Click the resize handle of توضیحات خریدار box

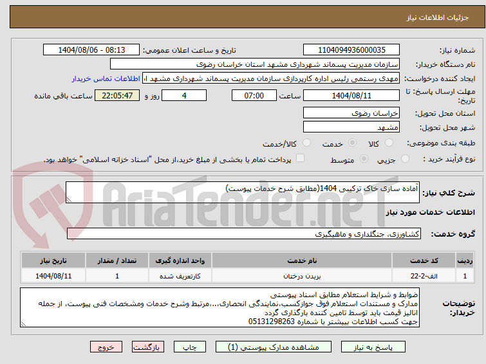(x=24, y=324)
